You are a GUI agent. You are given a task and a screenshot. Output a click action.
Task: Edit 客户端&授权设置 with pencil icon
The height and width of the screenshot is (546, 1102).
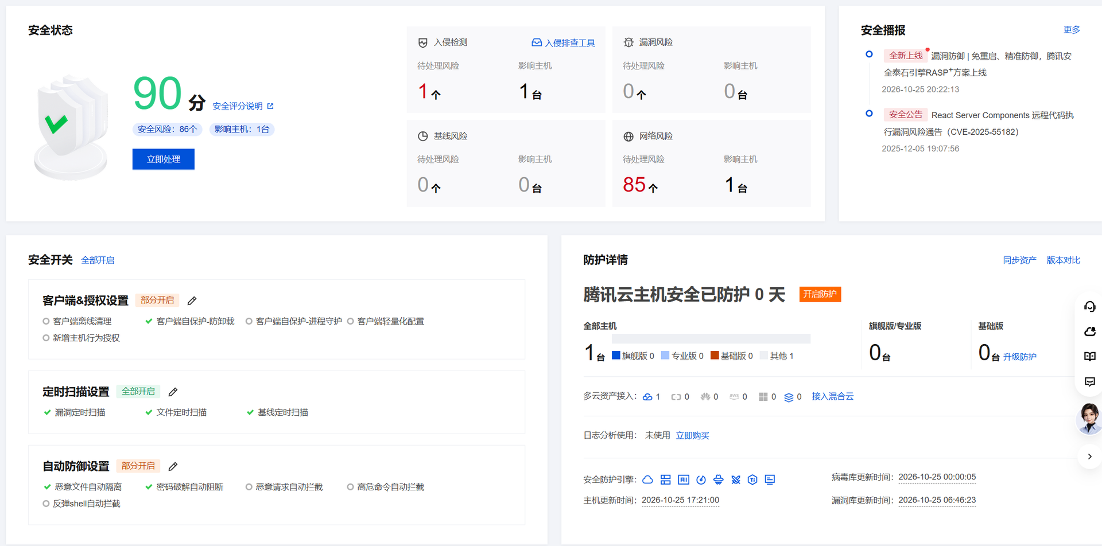click(192, 301)
